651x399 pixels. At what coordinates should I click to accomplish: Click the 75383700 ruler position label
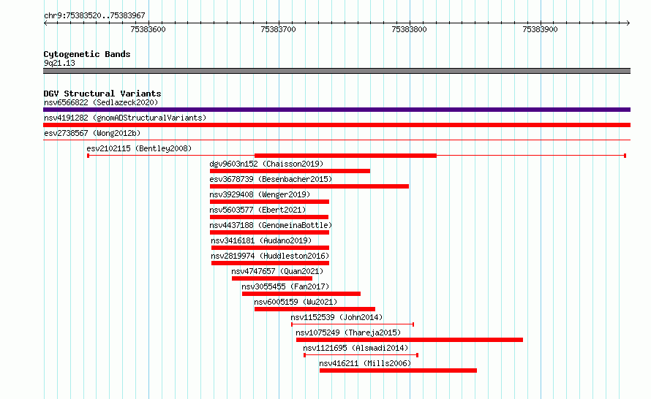tap(278, 29)
